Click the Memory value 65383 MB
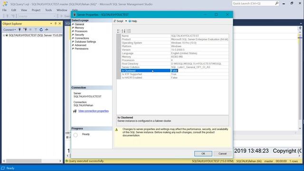Viewport: 304px width, 171px height. tap(177, 57)
